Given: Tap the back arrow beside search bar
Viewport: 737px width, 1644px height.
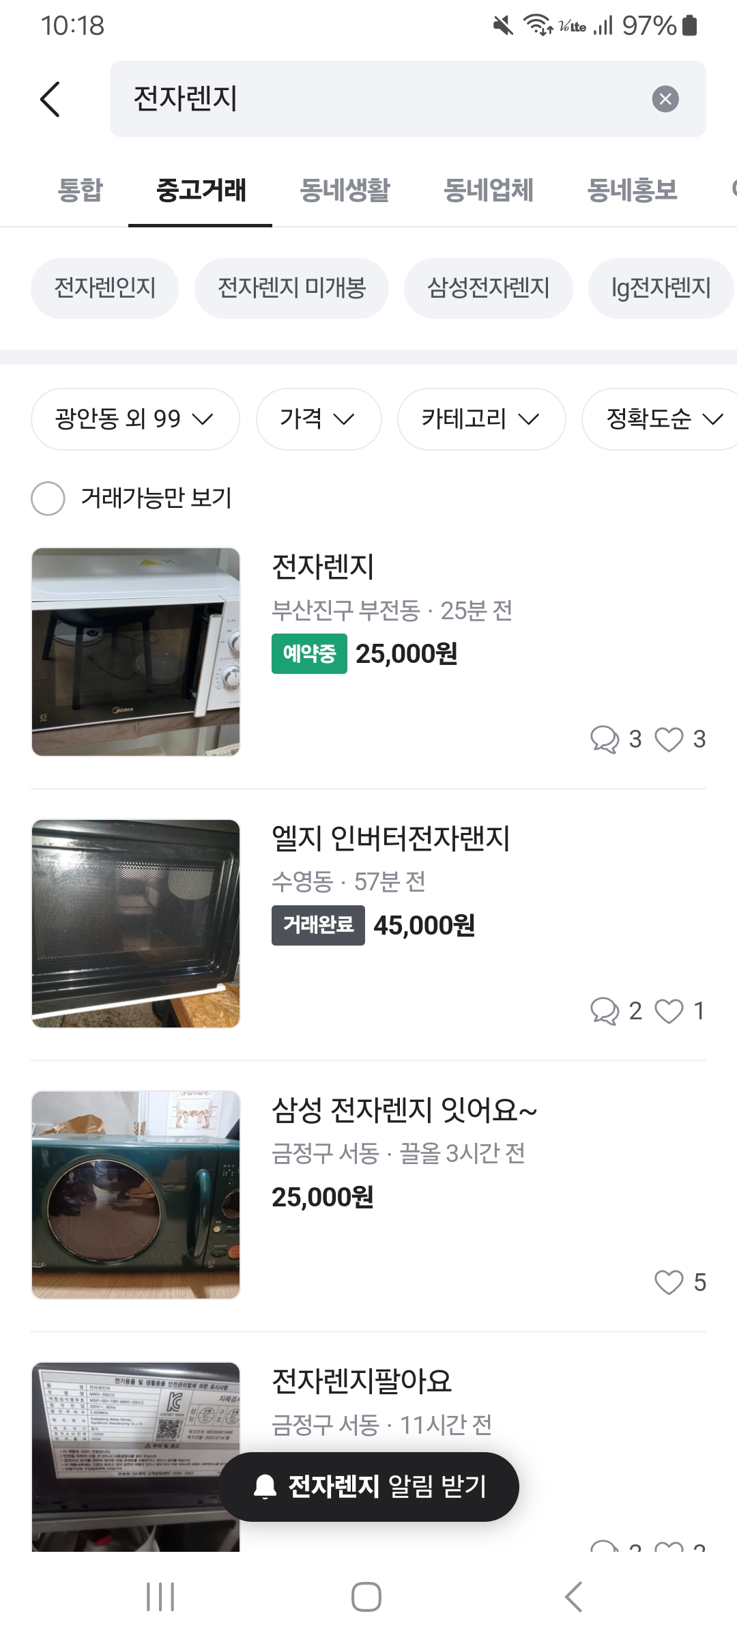Looking at the screenshot, I should point(50,100).
